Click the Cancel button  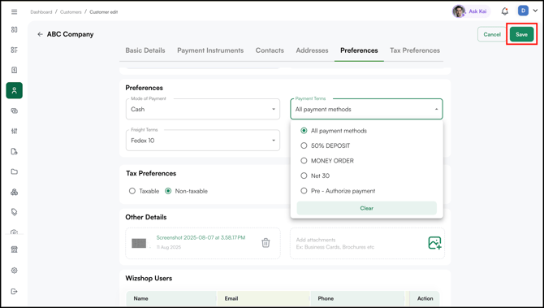(492, 34)
